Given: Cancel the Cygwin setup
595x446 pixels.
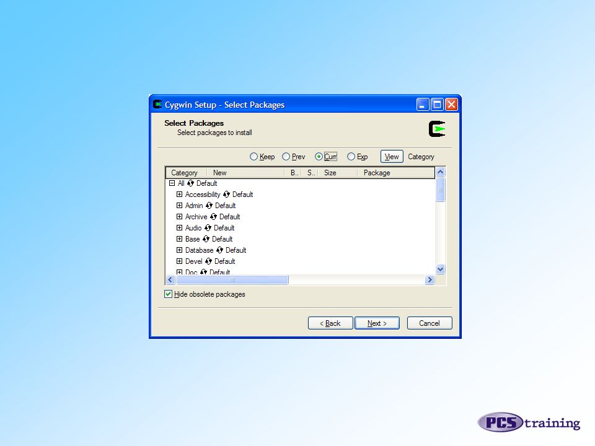Looking at the screenshot, I should point(429,323).
